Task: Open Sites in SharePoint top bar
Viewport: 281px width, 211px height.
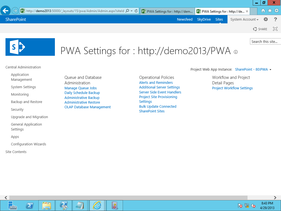Action: point(219,20)
